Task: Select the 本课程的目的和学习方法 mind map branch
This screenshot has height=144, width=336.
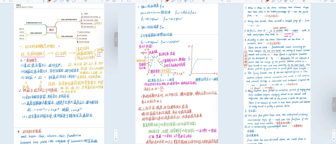Action: tap(34, 22)
